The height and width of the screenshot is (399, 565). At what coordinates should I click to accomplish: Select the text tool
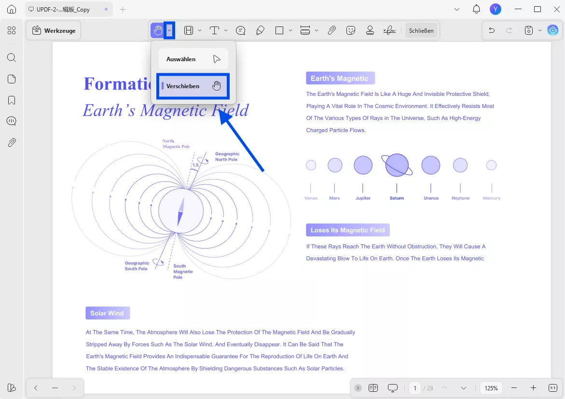(x=214, y=30)
